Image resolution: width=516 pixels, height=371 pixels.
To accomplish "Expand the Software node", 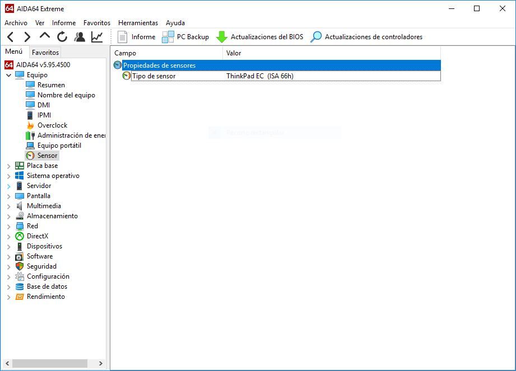I will (x=9, y=257).
